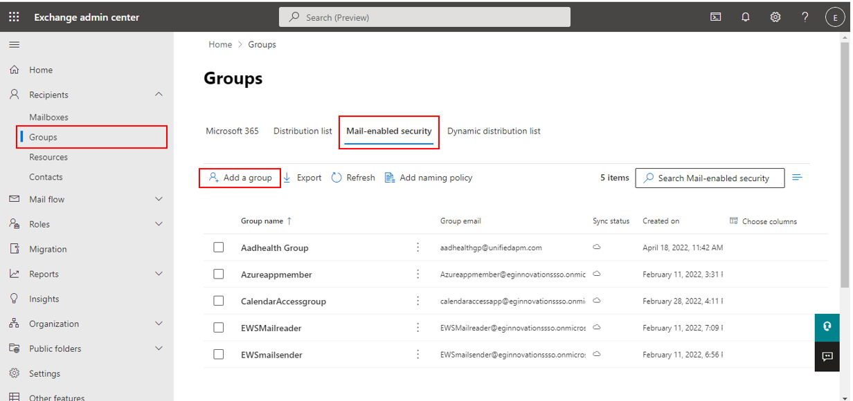Collapse navigation with hamburger icon
Viewport: 853px width, 401px height.
pyautogui.click(x=14, y=45)
